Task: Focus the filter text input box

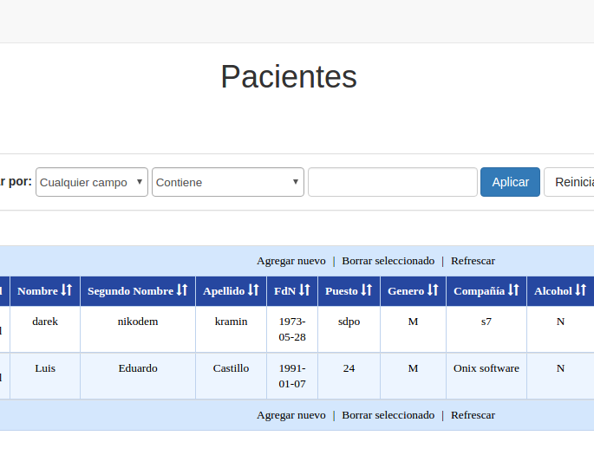Action: (392, 182)
